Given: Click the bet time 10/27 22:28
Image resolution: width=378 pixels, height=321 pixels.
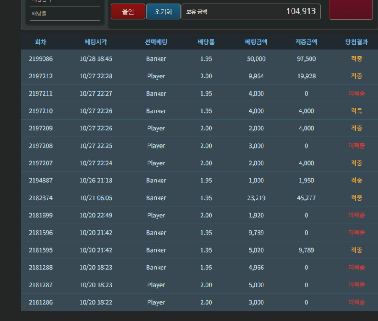Looking at the screenshot, I should 96,76.
